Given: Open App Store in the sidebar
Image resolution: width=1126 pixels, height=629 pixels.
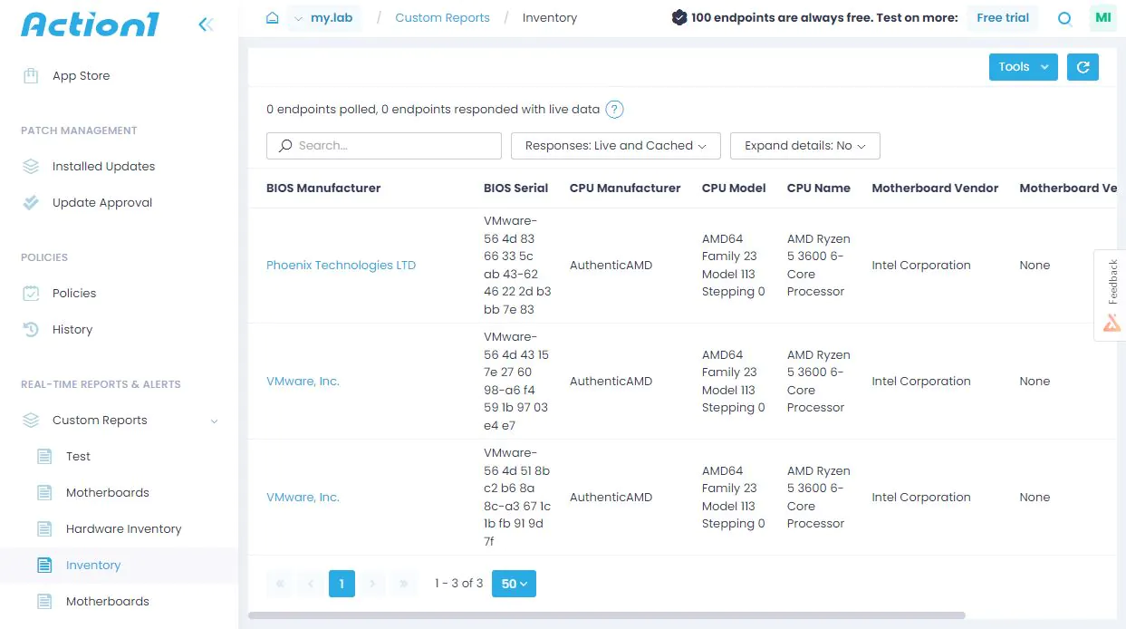Looking at the screenshot, I should click(81, 76).
